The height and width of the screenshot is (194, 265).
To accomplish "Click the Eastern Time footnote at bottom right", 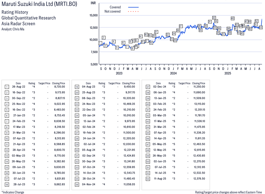I will point(229,192).
